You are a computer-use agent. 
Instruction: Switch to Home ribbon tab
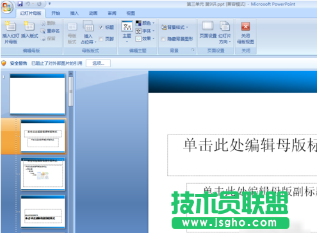pyautogui.click(x=56, y=13)
